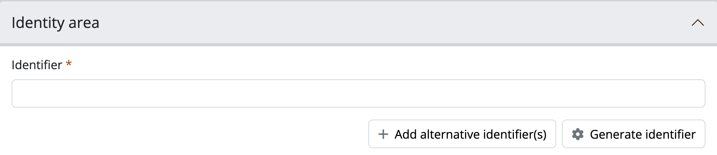Place cursor in the empty Identifier box
Viewport: 717px width, 155px height.
tap(358, 94)
